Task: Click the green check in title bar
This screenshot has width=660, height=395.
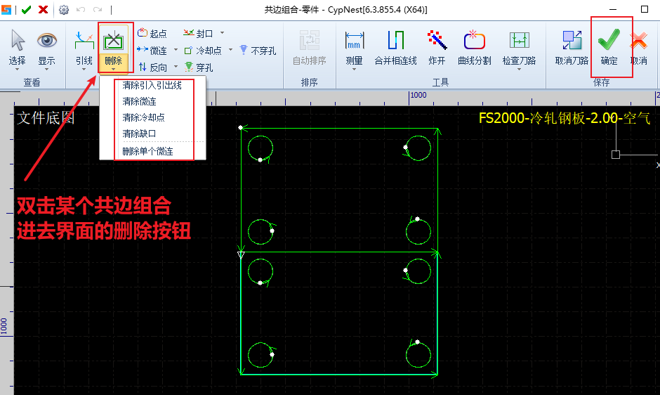Action: 27,9
